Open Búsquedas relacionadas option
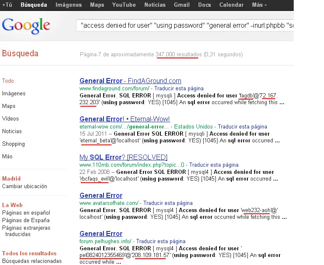Image resolution: width=324 pixels, height=265 pixels. 32,261
